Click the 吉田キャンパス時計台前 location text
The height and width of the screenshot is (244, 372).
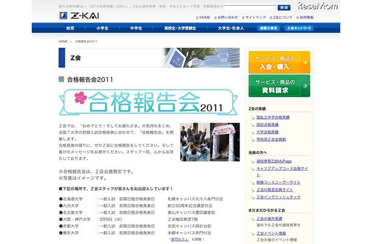coord(189,226)
